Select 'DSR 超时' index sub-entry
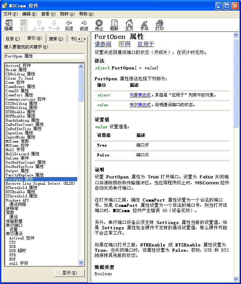The image size is (241, 284). point(18,250)
